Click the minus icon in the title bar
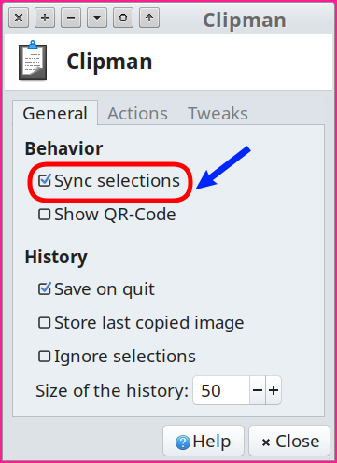 pyautogui.click(x=71, y=18)
